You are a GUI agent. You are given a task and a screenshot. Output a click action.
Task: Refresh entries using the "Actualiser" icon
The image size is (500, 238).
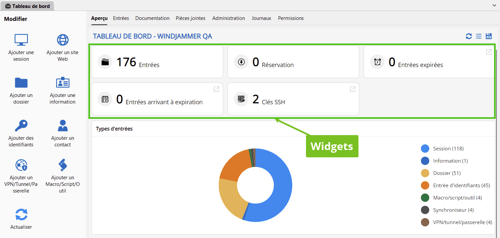coord(21,214)
